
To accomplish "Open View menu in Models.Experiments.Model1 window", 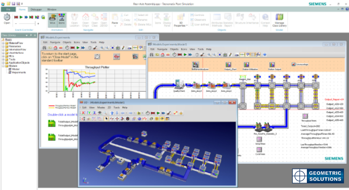I will (192, 49).
